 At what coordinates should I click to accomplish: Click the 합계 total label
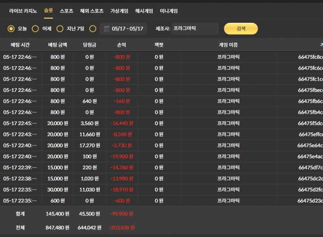[20, 214]
